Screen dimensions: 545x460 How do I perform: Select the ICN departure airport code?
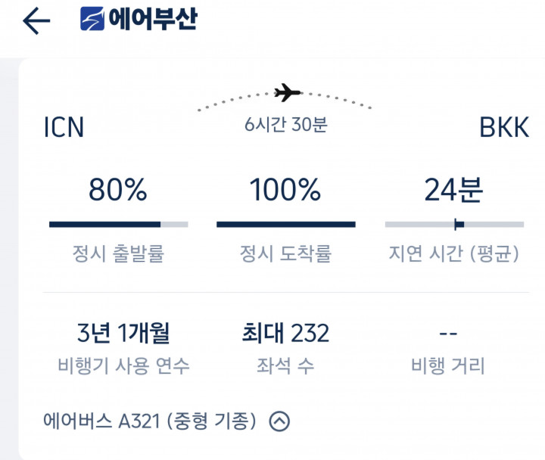(x=64, y=128)
